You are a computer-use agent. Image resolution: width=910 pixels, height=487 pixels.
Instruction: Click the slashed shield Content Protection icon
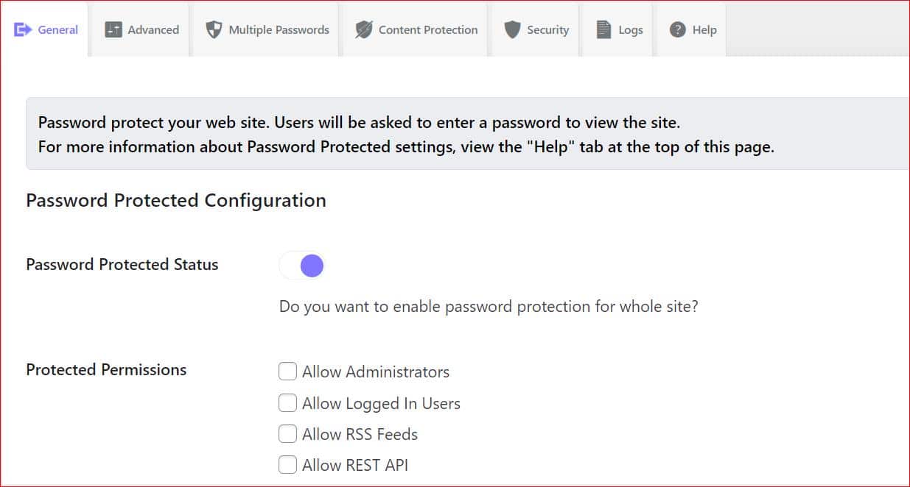click(363, 29)
